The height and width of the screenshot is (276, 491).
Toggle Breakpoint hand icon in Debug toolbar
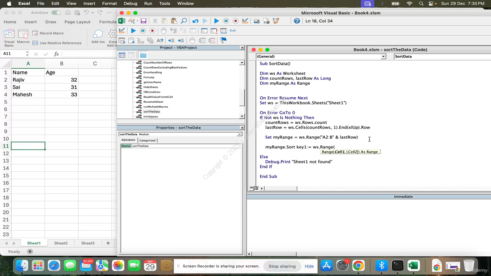click(x=163, y=31)
